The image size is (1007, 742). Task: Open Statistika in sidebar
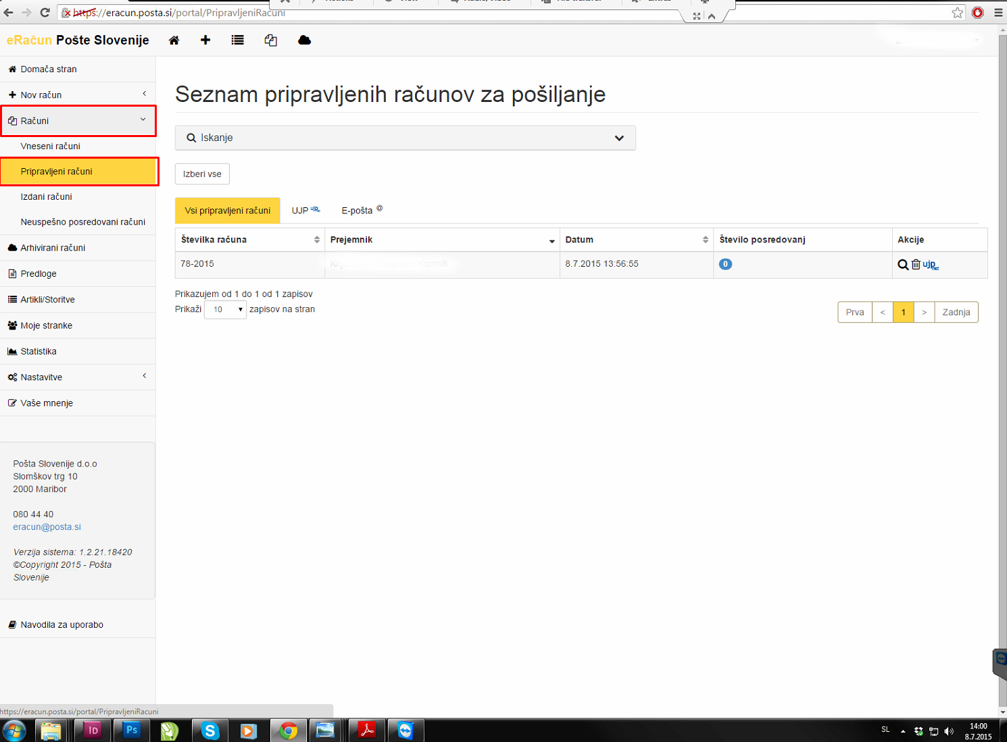pos(78,351)
